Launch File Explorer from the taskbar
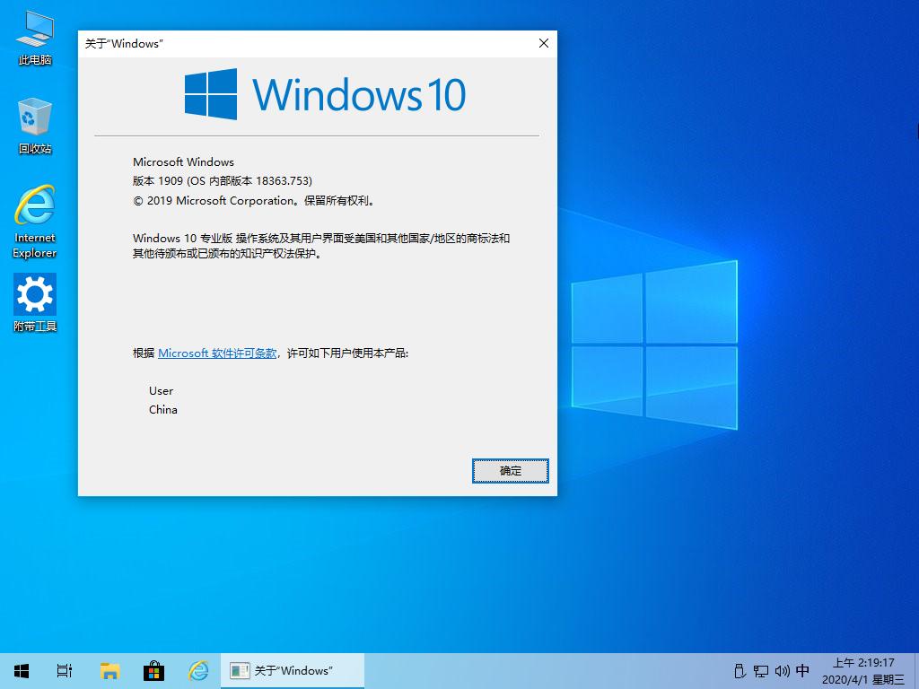The width and height of the screenshot is (919, 689). click(x=109, y=671)
